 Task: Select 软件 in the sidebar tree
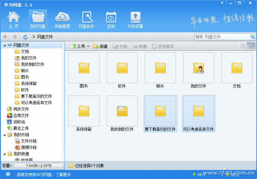click(x=22, y=90)
